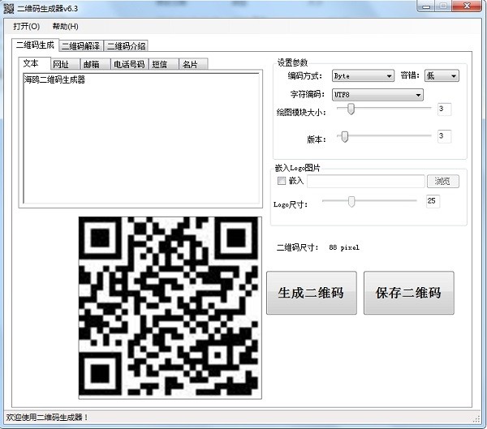
Task: Select the 电话号码 content tab
Action: (x=128, y=64)
